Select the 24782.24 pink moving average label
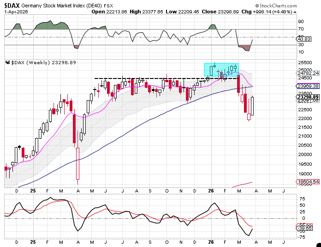This screenshot has width=321, height=247. coord(312,73)
